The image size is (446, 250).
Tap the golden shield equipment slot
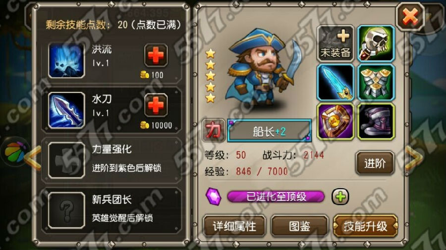[335, 122]
